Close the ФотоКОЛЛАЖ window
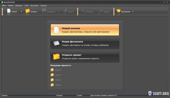Viewport: 170px width, 98px height. pos(168,2)
